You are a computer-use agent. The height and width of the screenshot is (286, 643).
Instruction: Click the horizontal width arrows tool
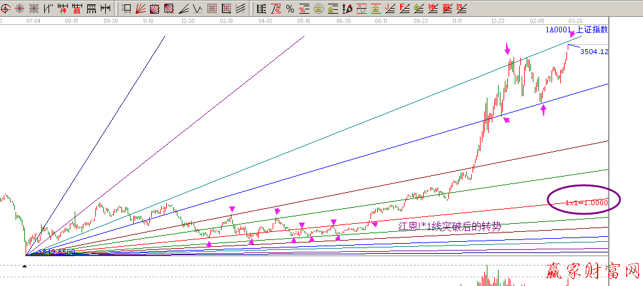[106, 8]
